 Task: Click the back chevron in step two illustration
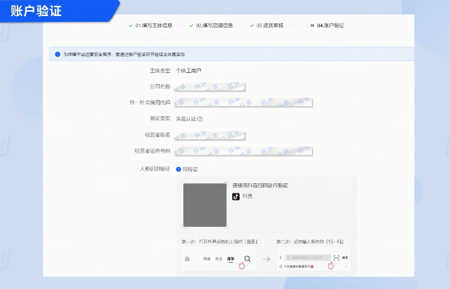pyautogui.click(x=281, y=258)
